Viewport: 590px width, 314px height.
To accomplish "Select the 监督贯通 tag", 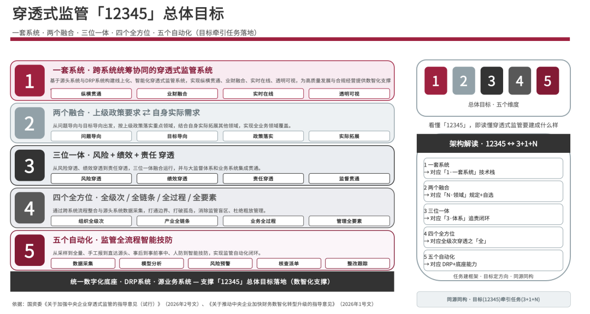I will [349, 179].
